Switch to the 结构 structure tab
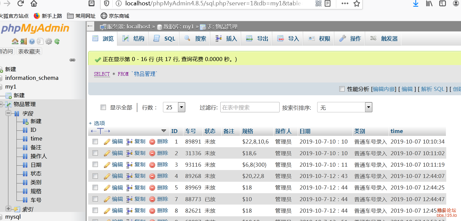Viewport: 461px width, 221px height. point(133,39)
